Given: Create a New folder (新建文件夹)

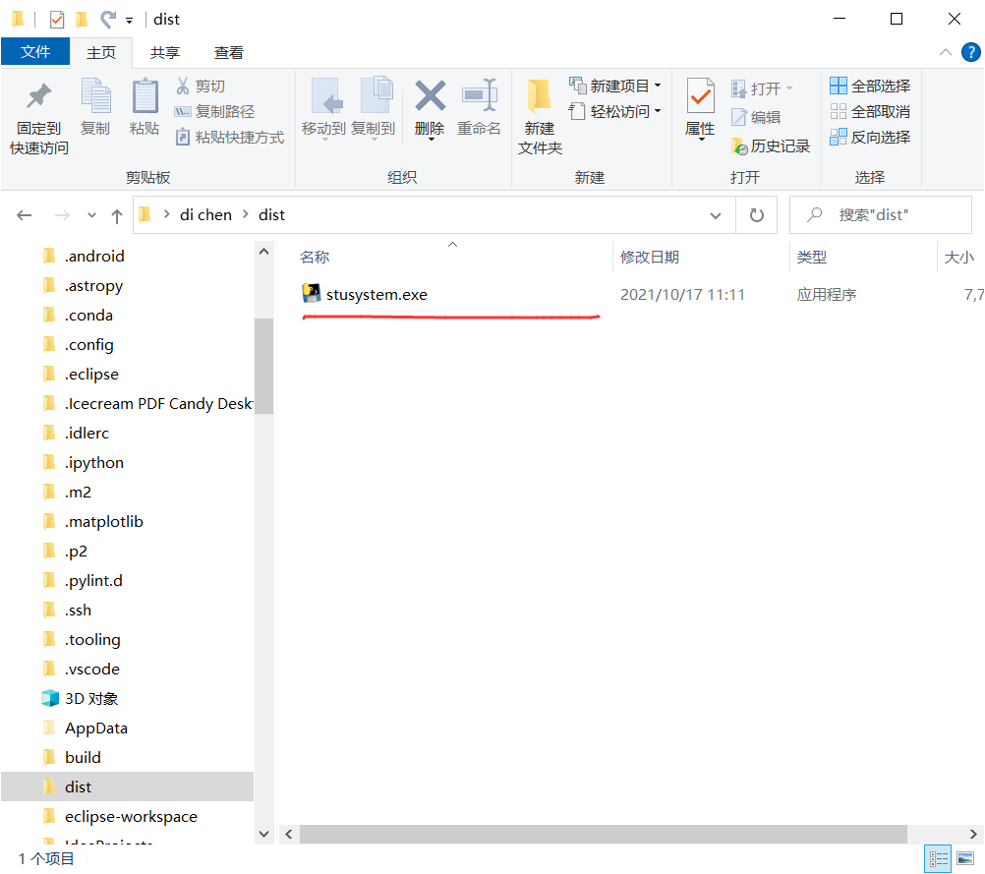Looking at the screenshot, I should (540, 118).
